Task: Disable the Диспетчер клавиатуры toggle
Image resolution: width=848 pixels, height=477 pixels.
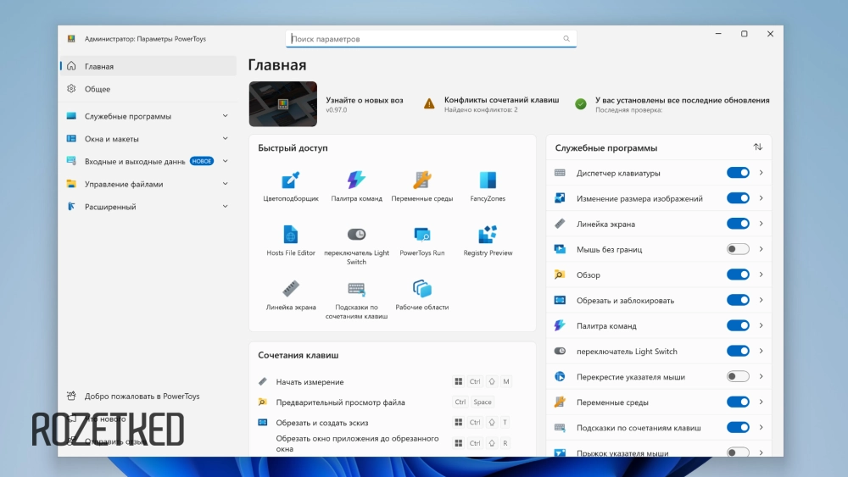Action: (738, 173)
